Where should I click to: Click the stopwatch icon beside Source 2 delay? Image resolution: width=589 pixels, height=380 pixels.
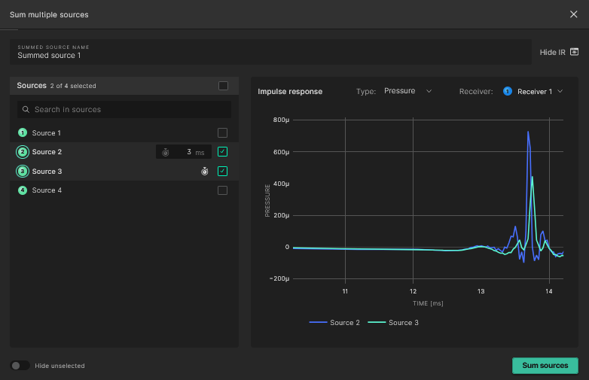point(166,152)
